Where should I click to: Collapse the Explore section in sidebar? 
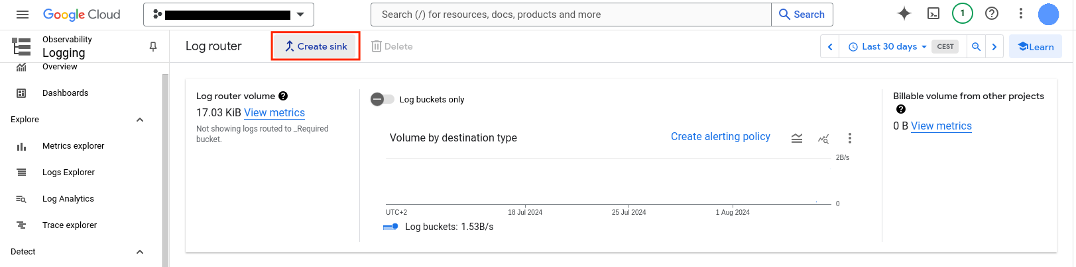(140, 120)
